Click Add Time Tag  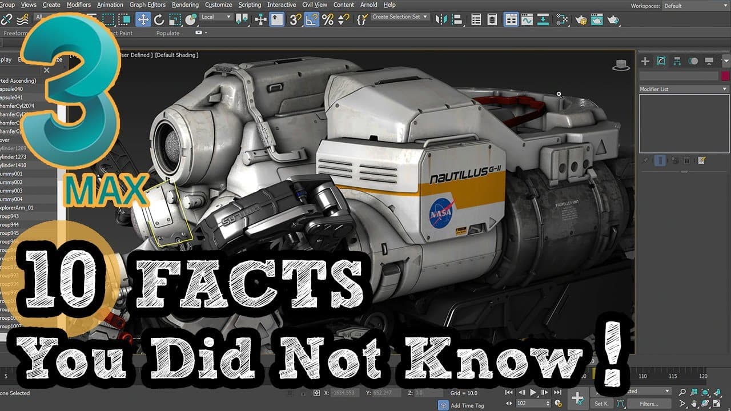pos(467,405)
